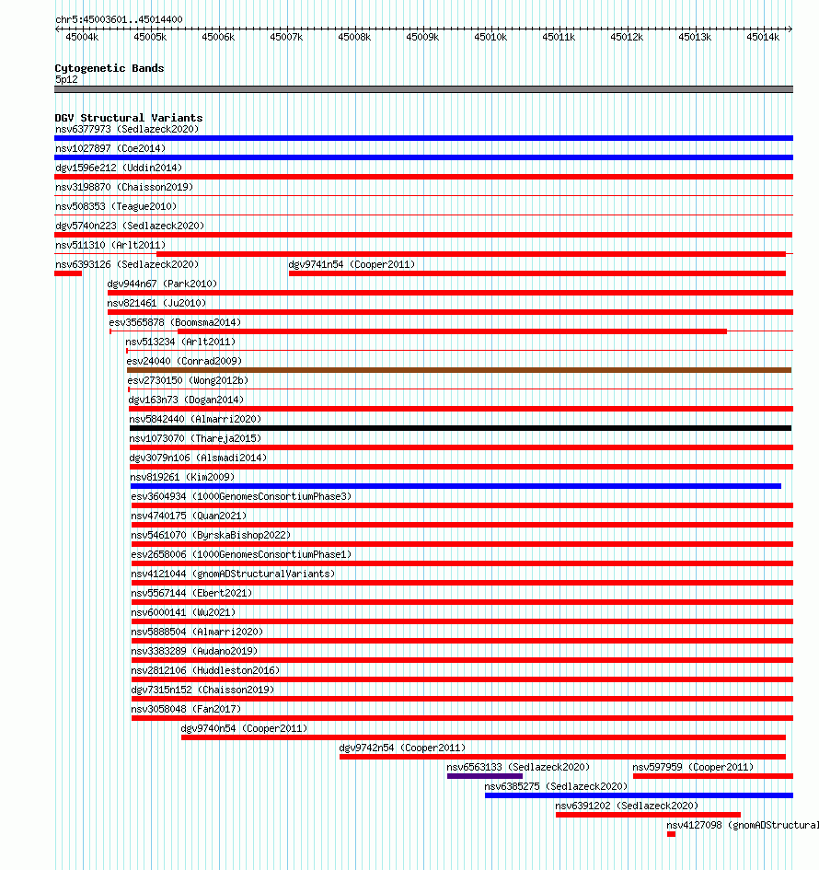Click dgv3079n106 (Alsmadi2014) label
Screen dimensions: 819x870
coord(198,458)
